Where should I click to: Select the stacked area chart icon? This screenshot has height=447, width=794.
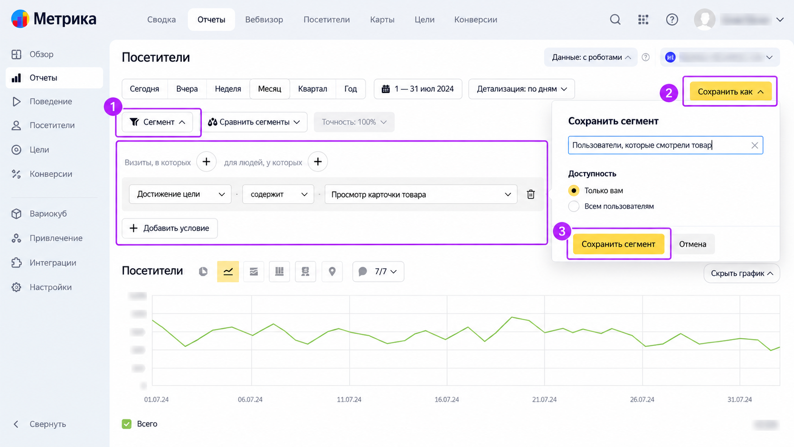pos(254,271)
